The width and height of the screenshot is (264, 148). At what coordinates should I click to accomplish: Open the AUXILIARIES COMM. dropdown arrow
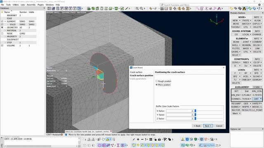pyautogui.click(x=261, y=87)
